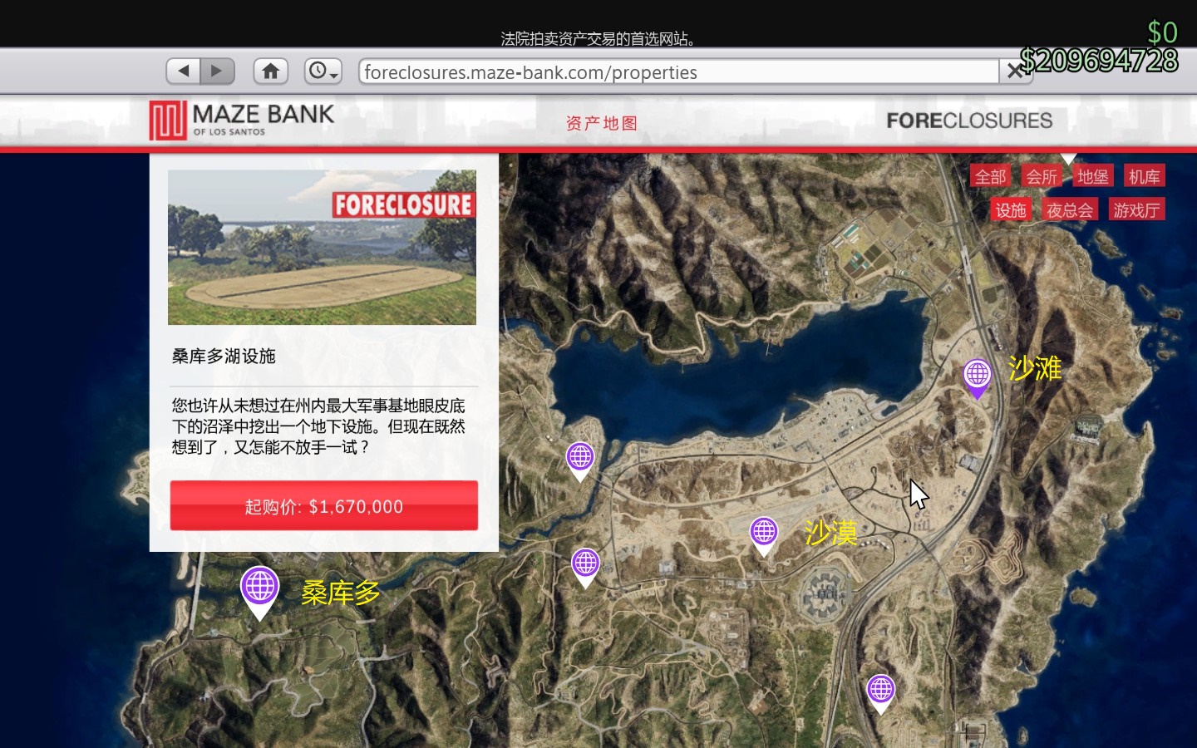Open the history clock dropdown
Screen dimensions: 1197x748
tap(323, 71)
